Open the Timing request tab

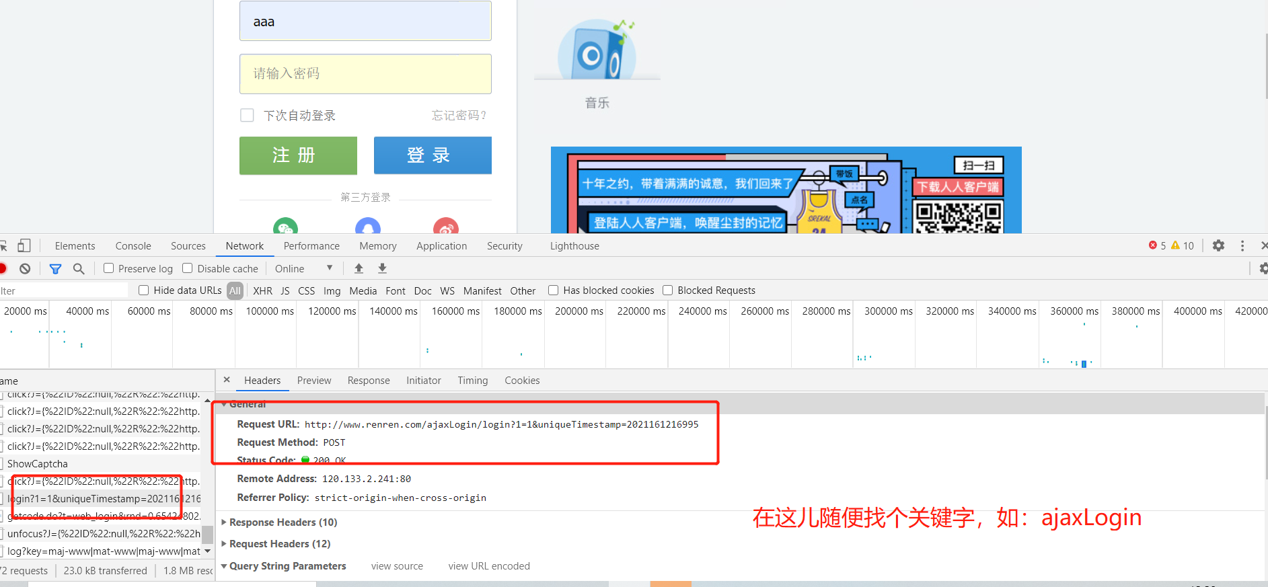click(473, 380)
